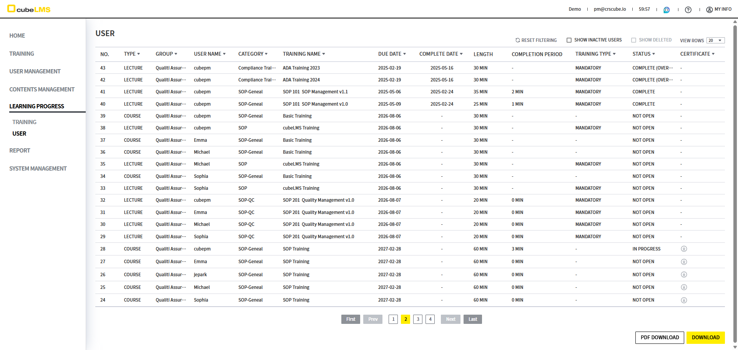The width and height of the screenshot is (738, 350).
Task: Expand the Status column filter
Action: [653, 54]
